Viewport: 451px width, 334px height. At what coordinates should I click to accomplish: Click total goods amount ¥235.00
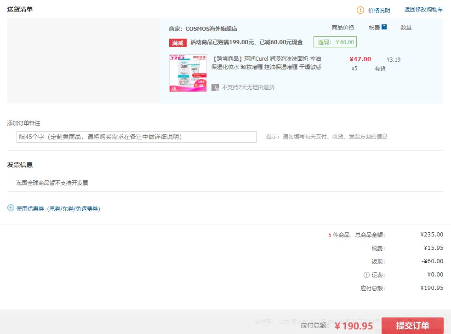[x=432, y=234]
